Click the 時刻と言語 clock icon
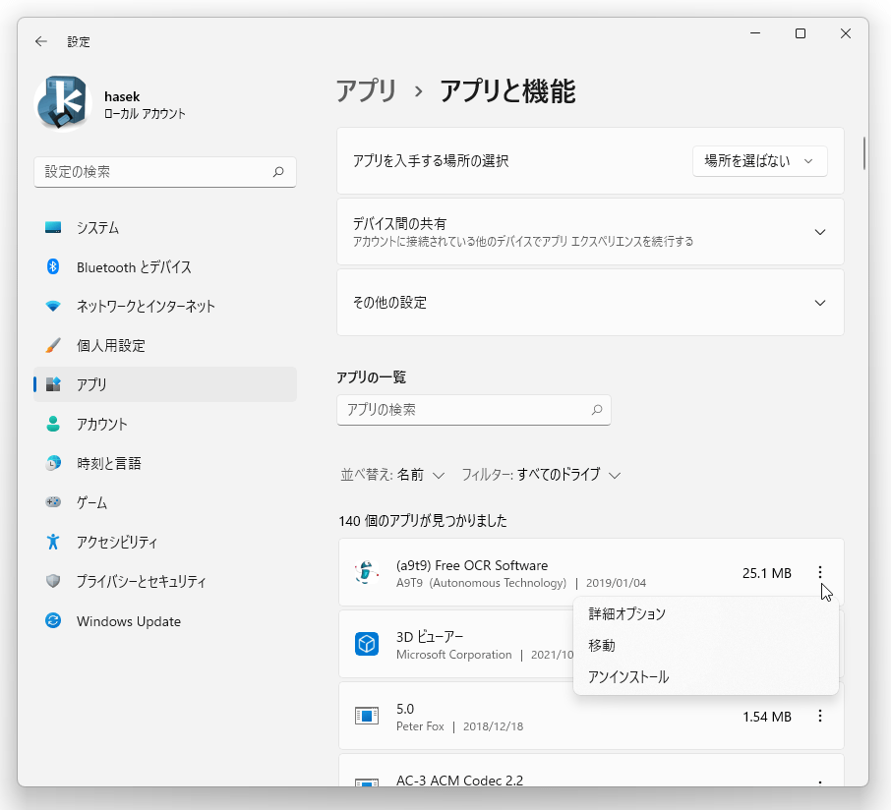This screenshot has width=891, height=810. [x=53, y=463]
